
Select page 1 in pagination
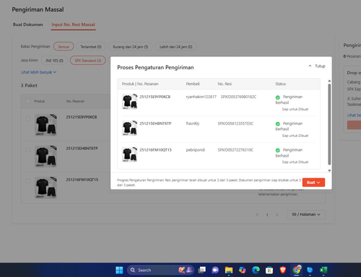point(267,215)
